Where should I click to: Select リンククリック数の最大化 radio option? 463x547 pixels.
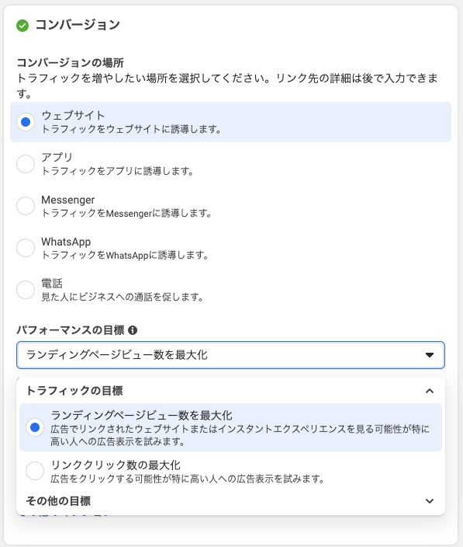pos(35,471)
